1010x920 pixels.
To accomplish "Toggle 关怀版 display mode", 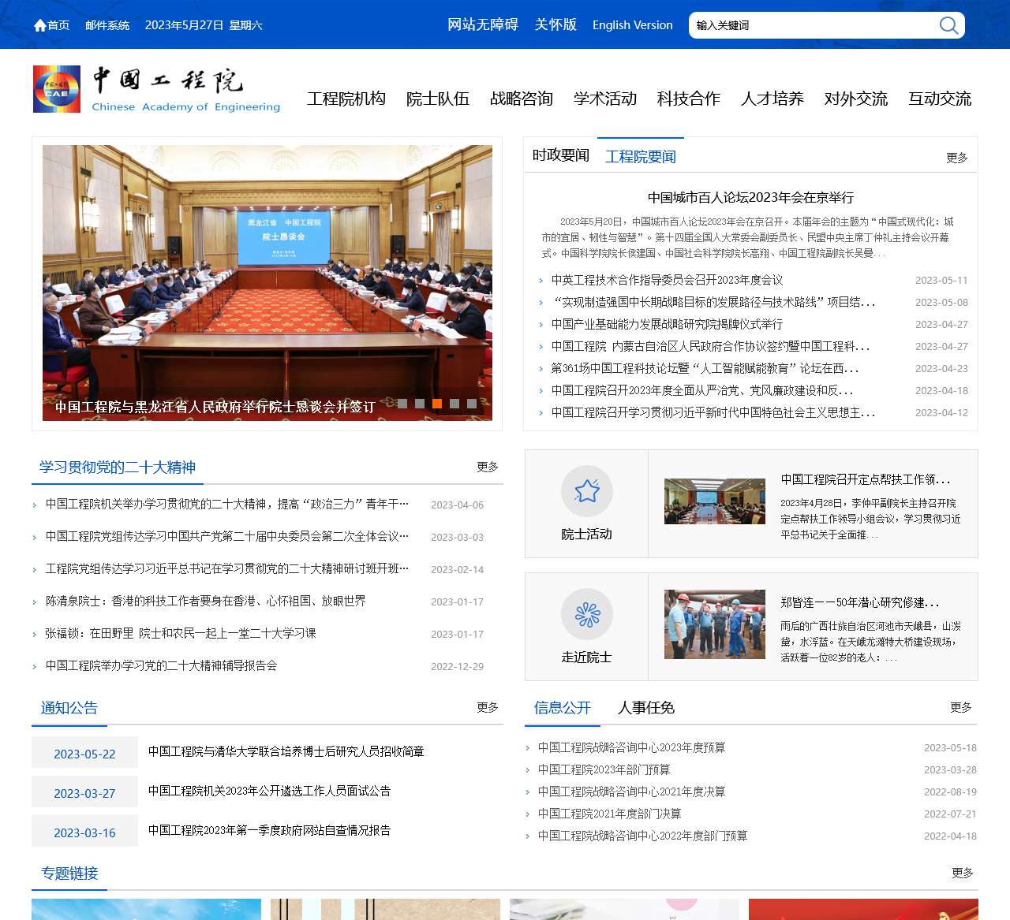I will 555,25.
